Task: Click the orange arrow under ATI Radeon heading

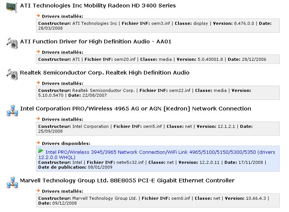Action: [x=38, y=16]
